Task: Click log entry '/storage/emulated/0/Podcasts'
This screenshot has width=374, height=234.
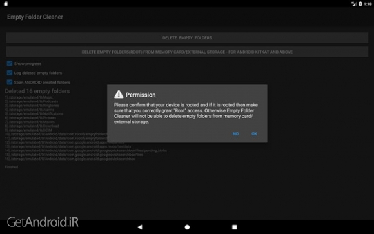Action: [x=32, y=101]
